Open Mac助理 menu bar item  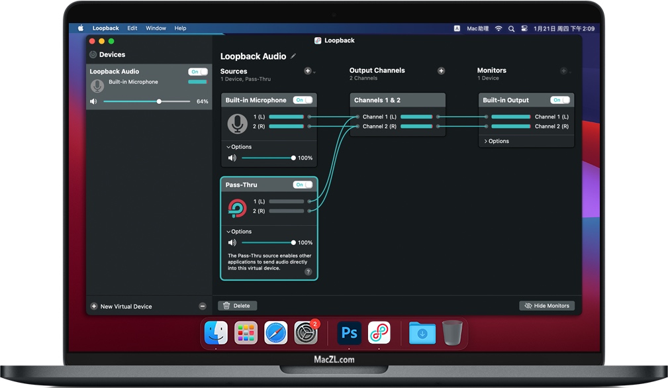click(x=477, y=28)
